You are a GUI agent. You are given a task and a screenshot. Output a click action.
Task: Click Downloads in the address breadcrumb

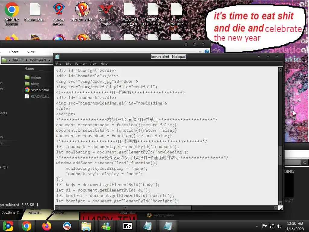click(x=38, y=60)
